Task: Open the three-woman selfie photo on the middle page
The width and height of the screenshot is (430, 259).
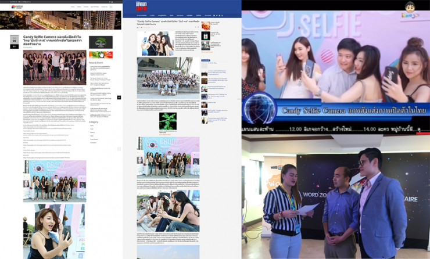Action: click(156, 44)
